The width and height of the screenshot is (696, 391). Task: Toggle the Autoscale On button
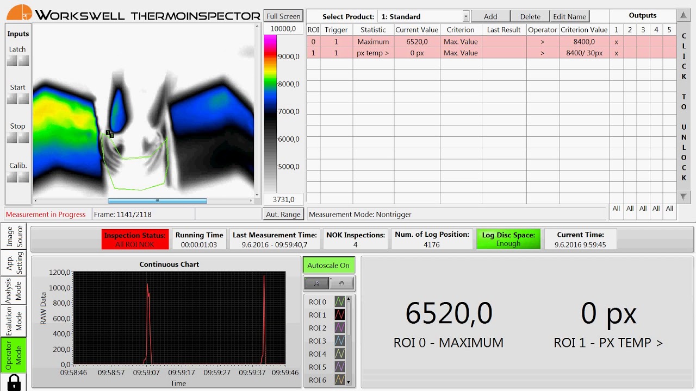point(328,266)
